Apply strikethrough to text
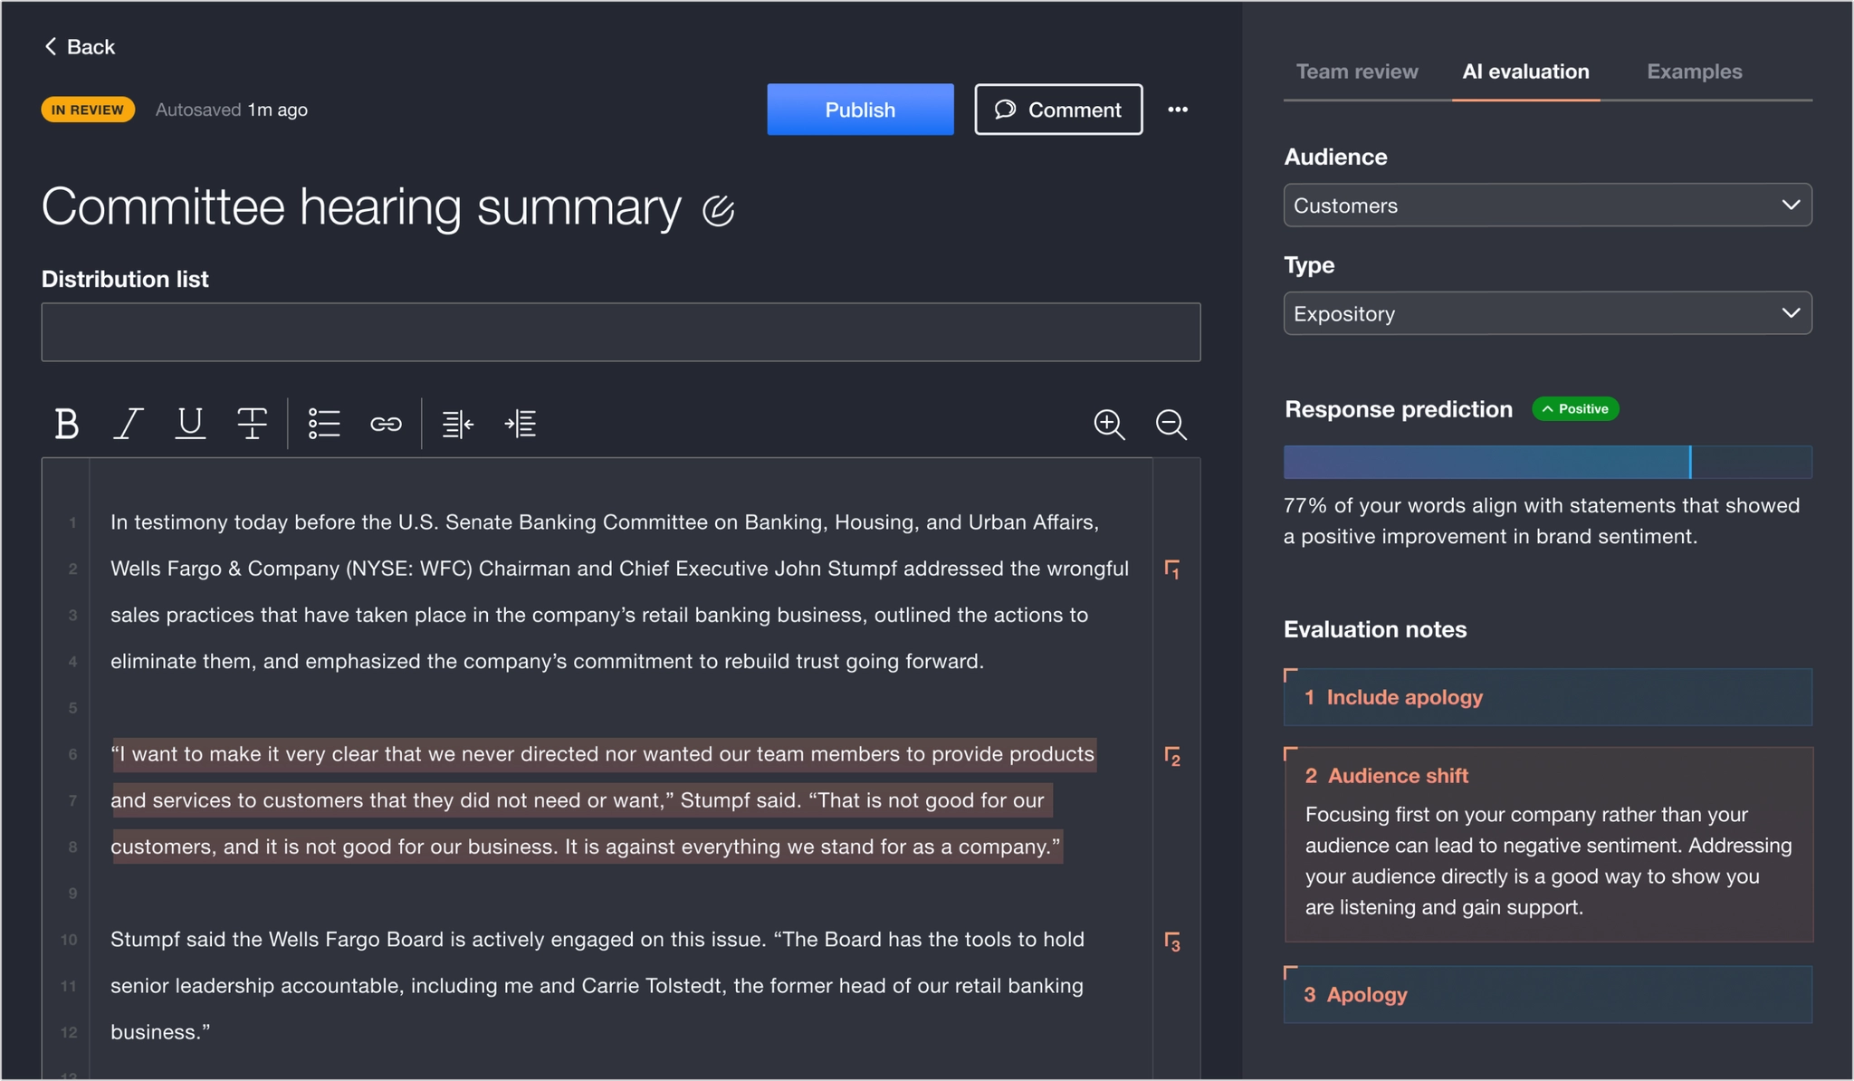This screenshot has height=1081, width=1854. [252, 424]
